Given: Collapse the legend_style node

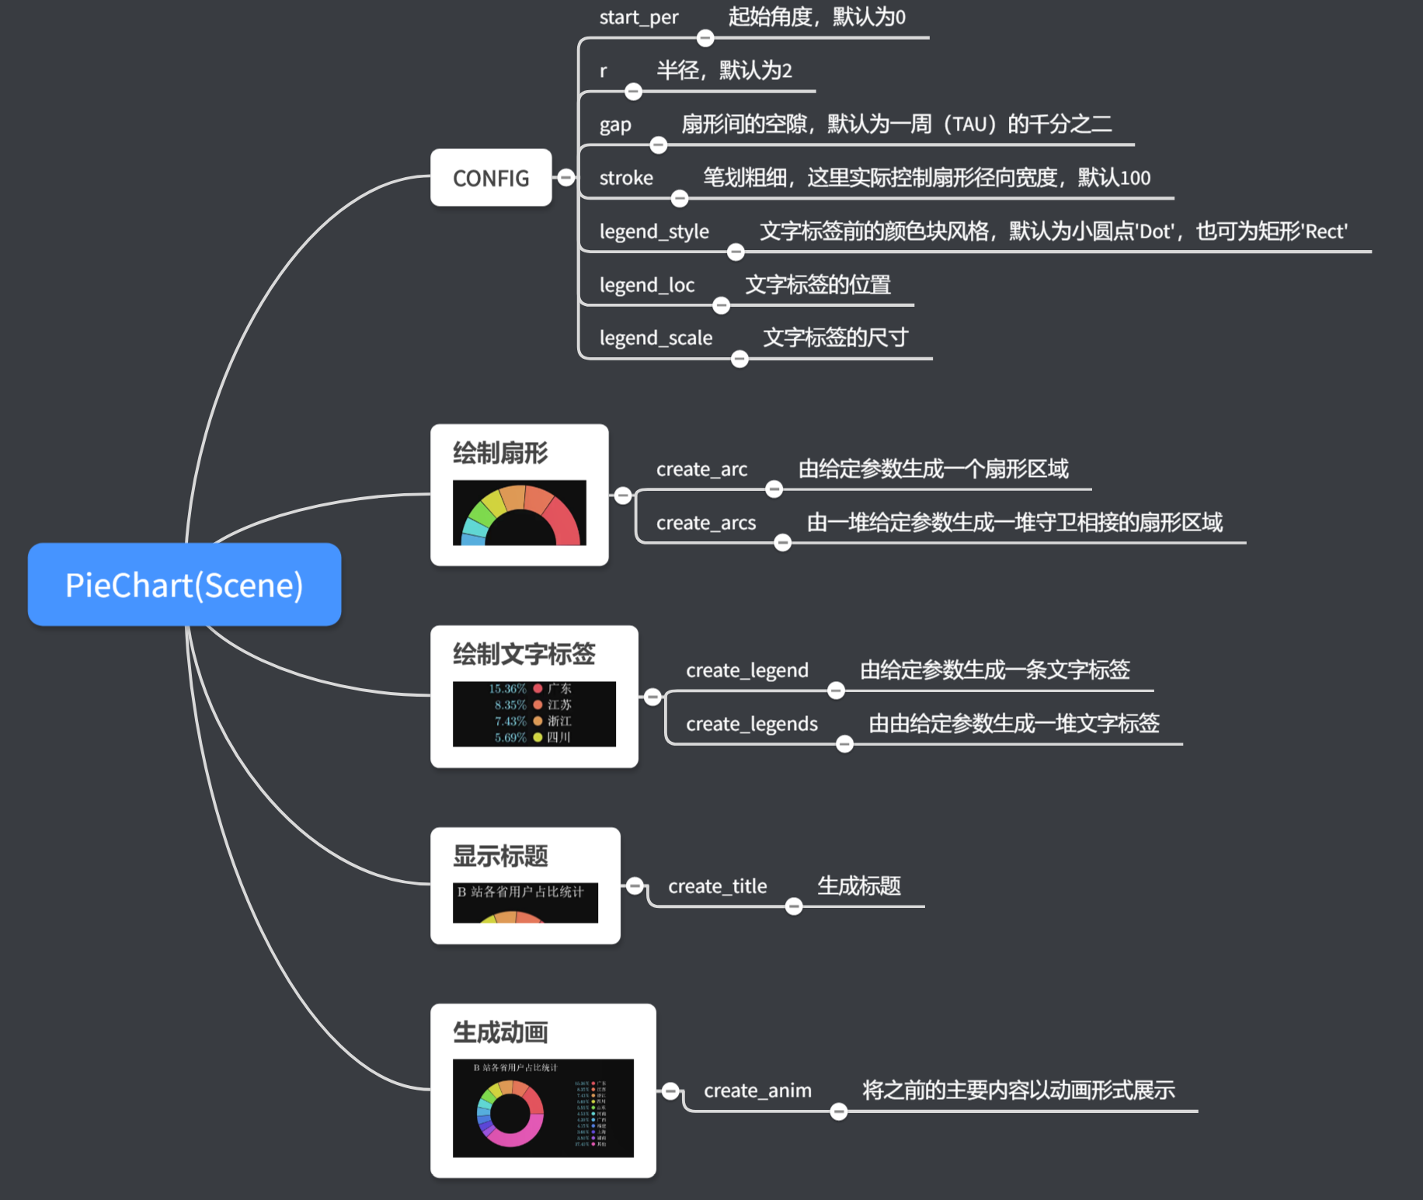Looking at the screenshot, I should tap(736, 252).
